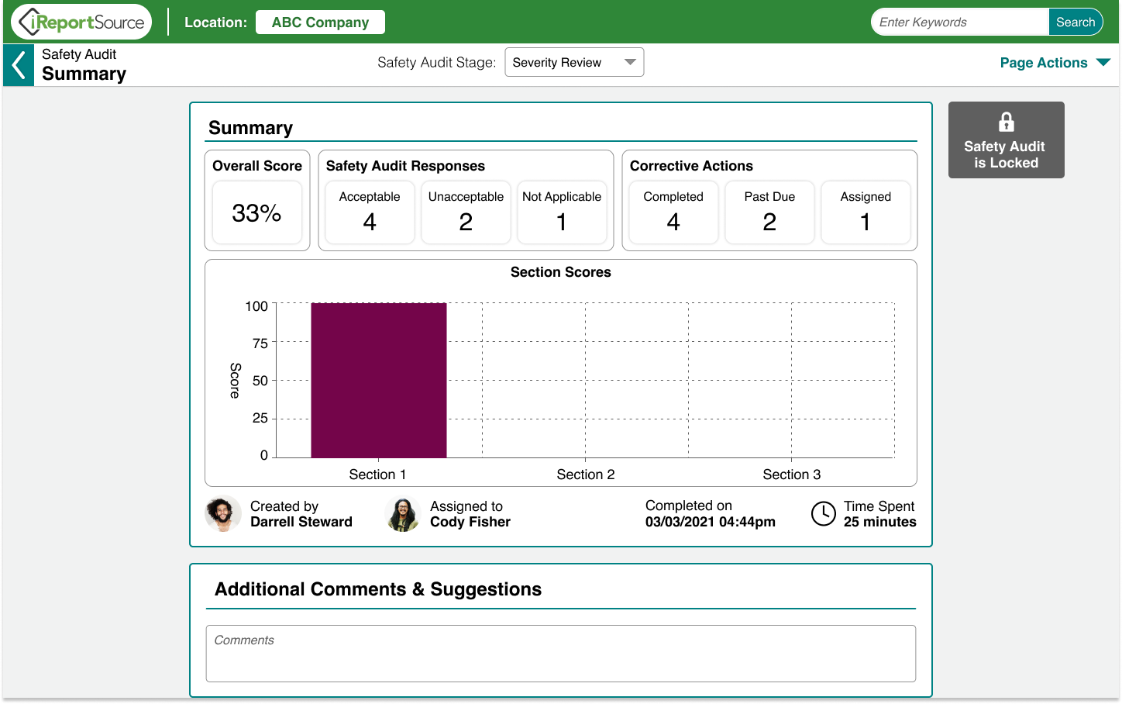This screenshot has width=1122, height=704.
Task: Open the Completed corrective actions card
Action: point(673,212)
